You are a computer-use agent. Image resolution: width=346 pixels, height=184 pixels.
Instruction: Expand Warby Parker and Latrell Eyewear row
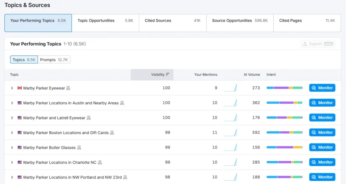point(12,118)
